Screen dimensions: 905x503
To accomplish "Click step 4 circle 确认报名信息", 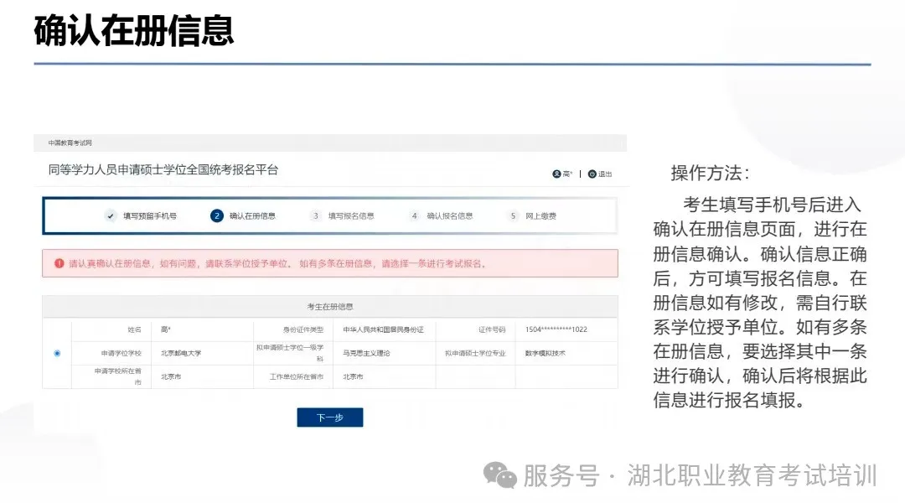I will (x=414, y=216).
